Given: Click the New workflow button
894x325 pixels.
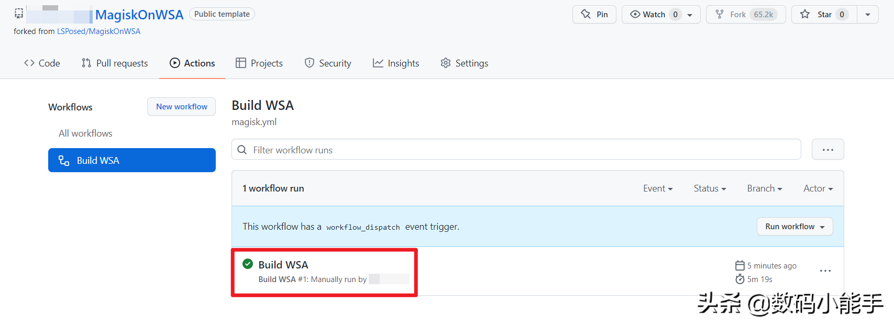Looking at the screenshot, I should 182,107.
